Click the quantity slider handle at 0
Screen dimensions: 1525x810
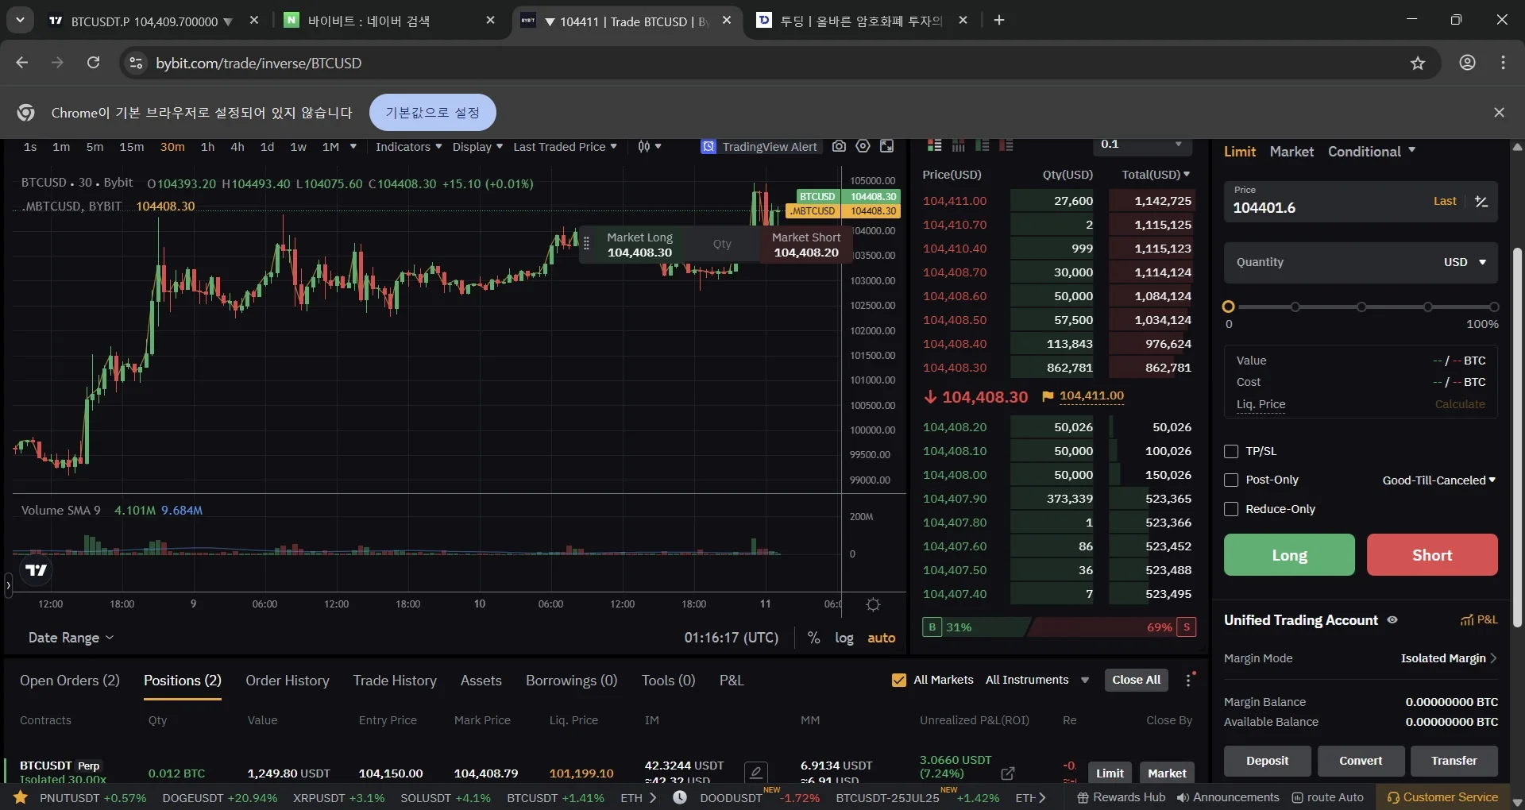click(x=1229, y=307)
